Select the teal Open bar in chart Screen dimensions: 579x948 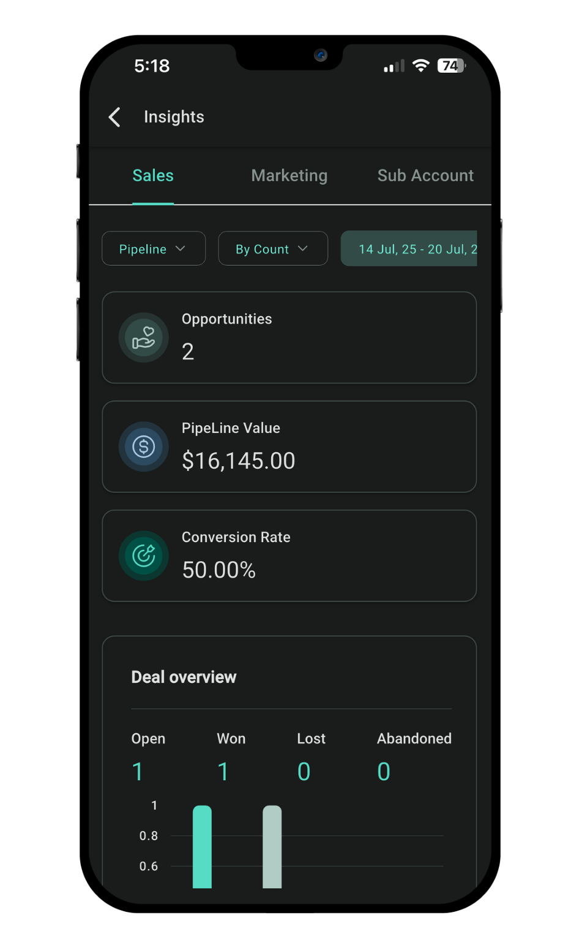tap(202, 846)
